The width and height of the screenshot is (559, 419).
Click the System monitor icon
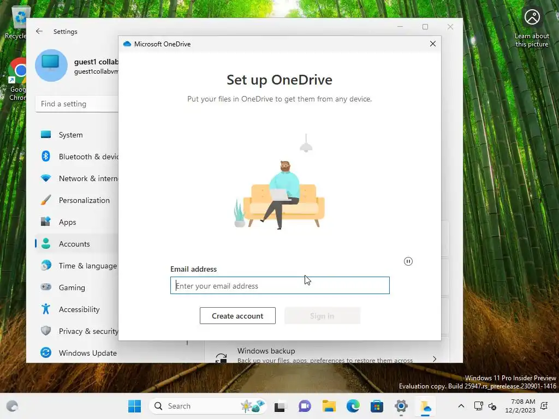(46, 134)
